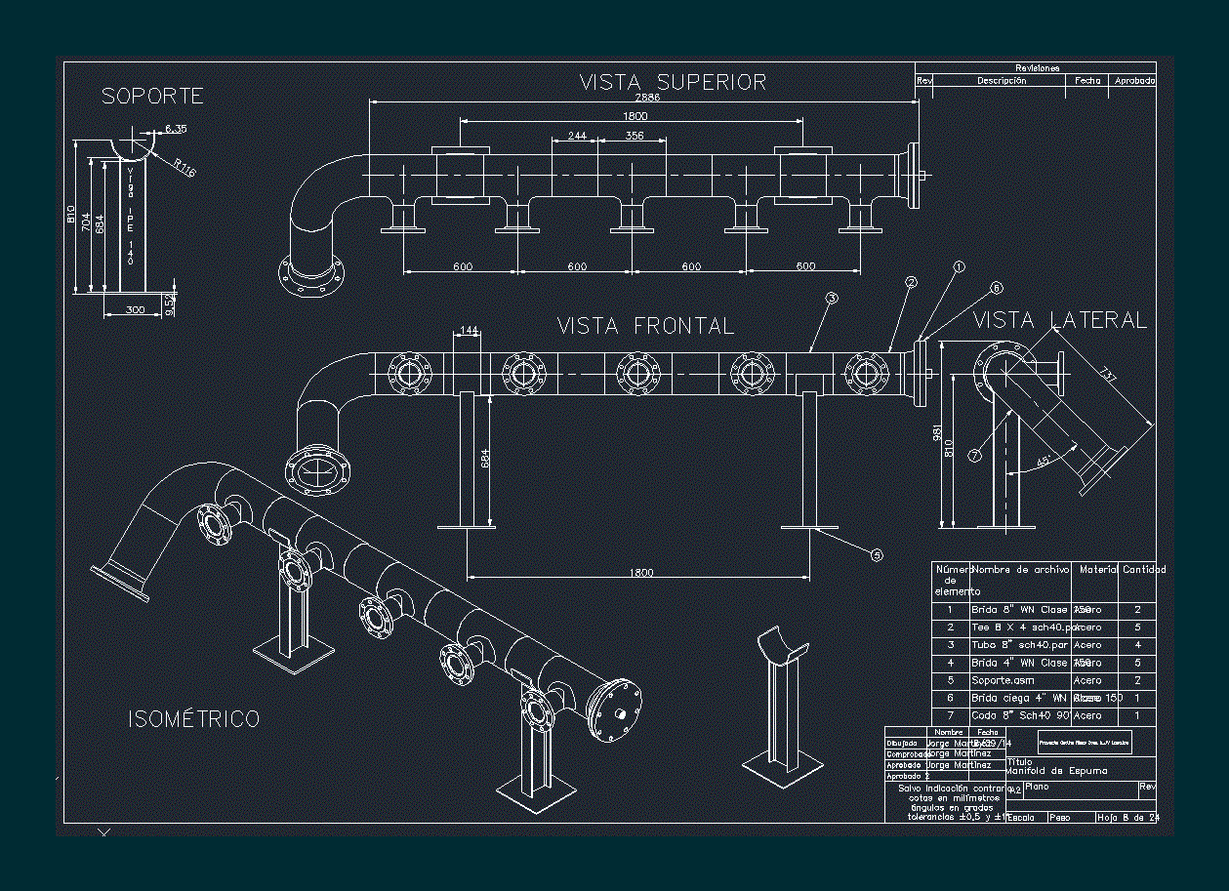Click 'Descripción' column in revision block
This screenshot has height=891, width=1229.
click(x=1002, y=81)
